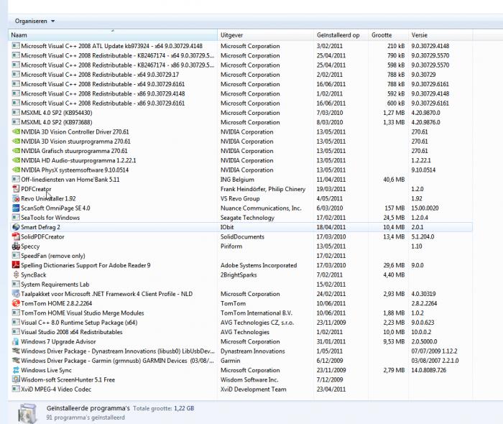Click the ScanSoft OmniPage SE icon
Viewport: 503px width, 424px height.
point(16,208)
